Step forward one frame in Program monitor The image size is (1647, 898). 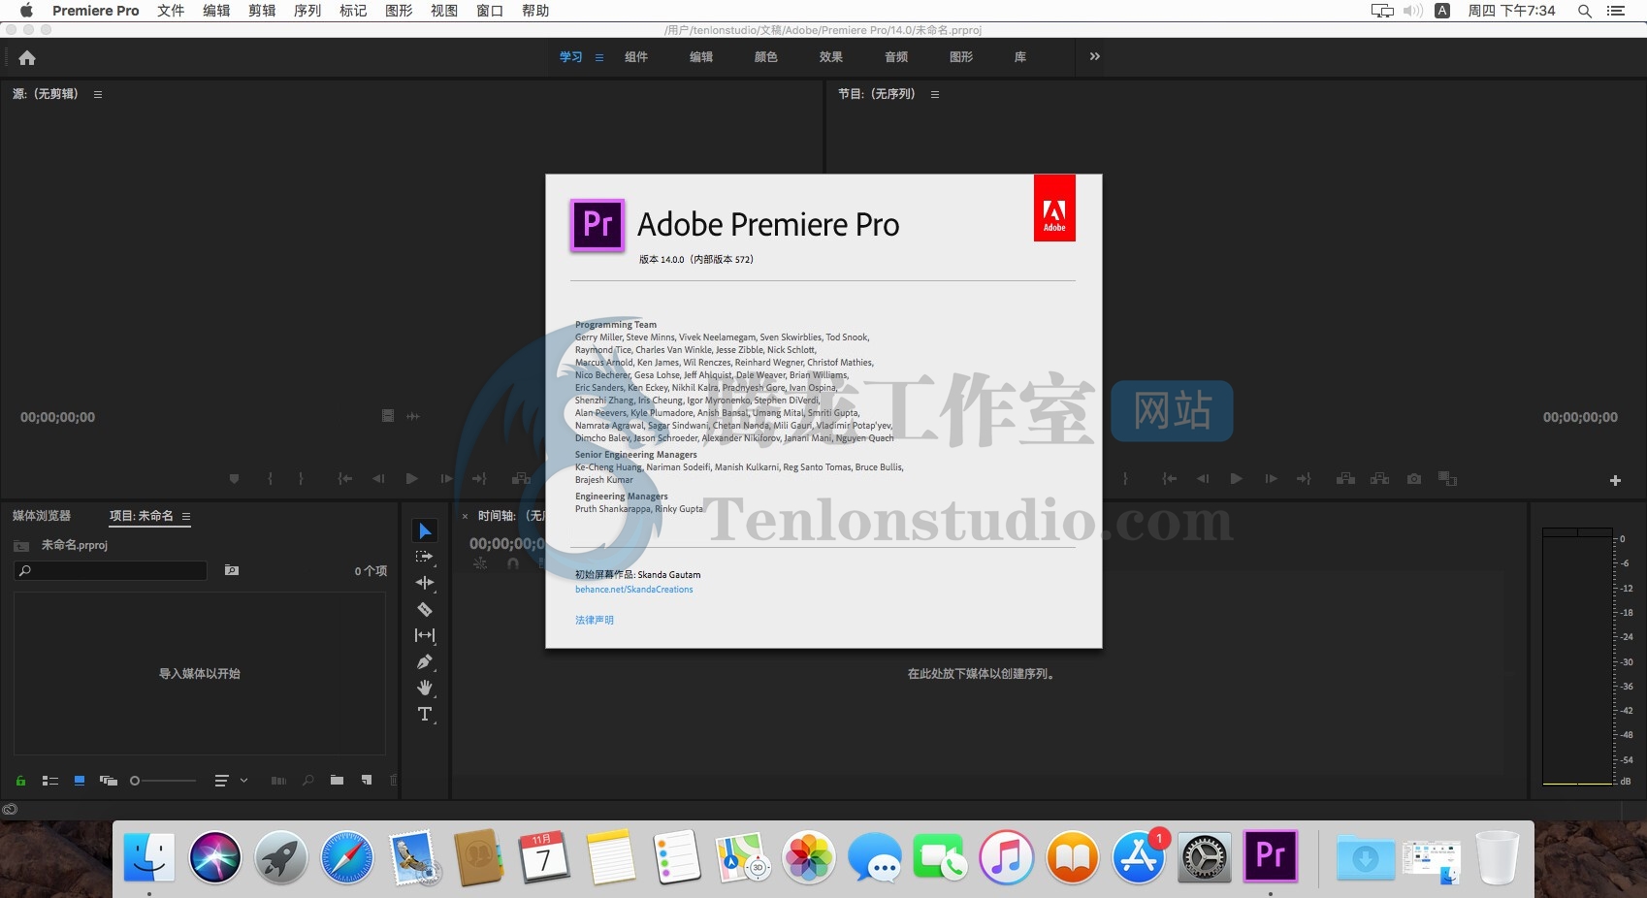pyautogui.click(x=1271, y=479)
